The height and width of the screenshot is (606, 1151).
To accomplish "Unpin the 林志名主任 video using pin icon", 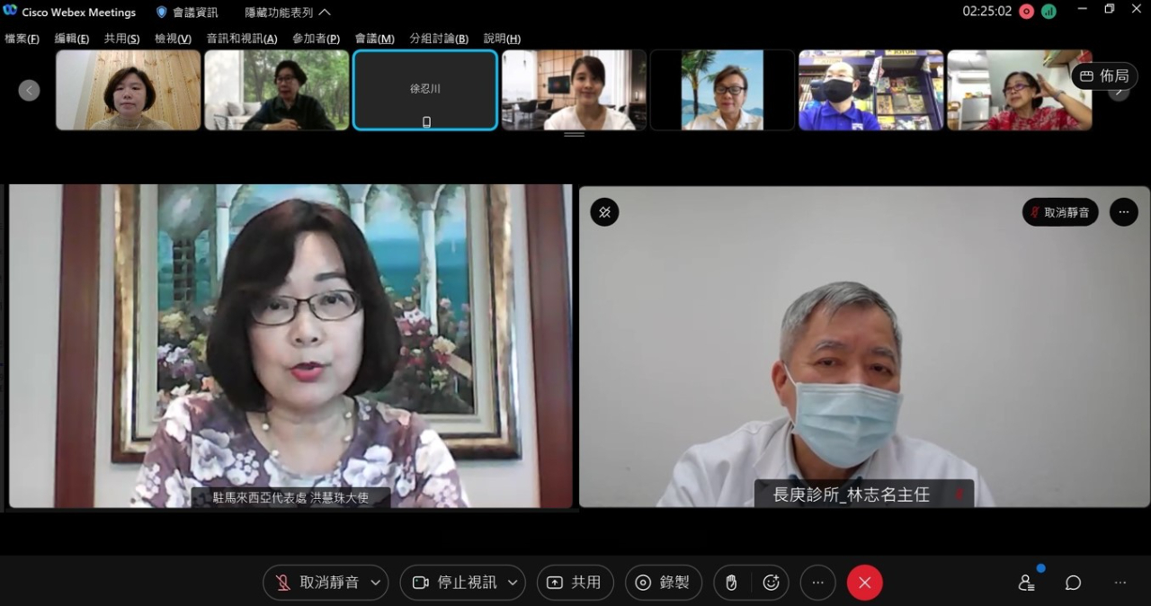I will [604, 212].
